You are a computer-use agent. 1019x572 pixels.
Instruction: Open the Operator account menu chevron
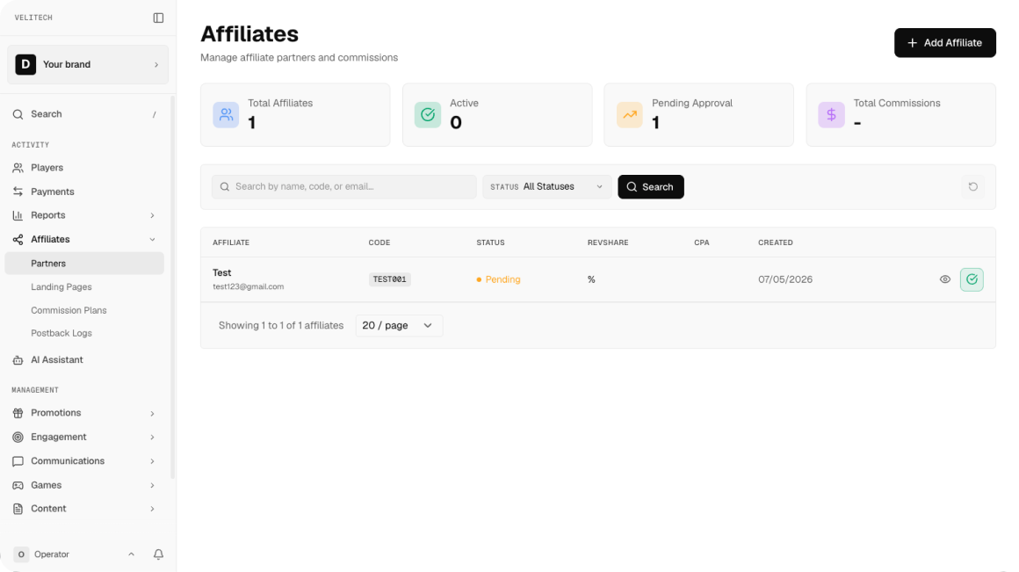[x=131, y=554]
